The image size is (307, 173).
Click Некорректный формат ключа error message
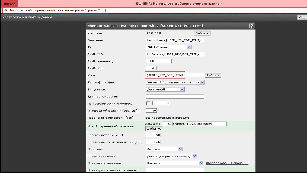[x=57, y=10]
